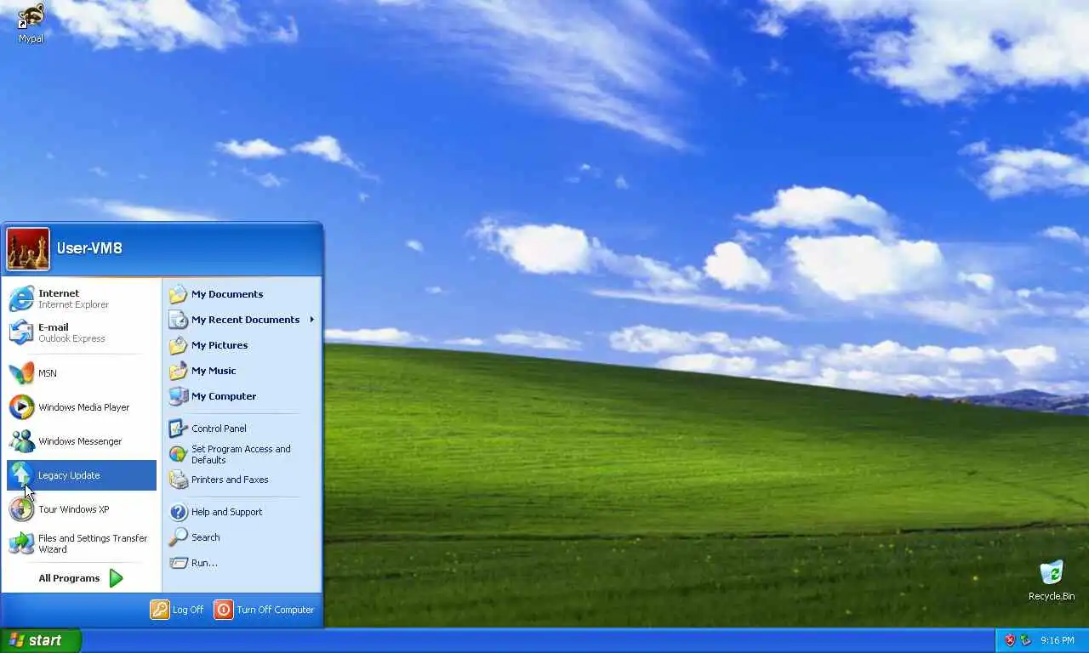Select Printers and Faxes menu entry
The image size is (1089, 653).
242,480
